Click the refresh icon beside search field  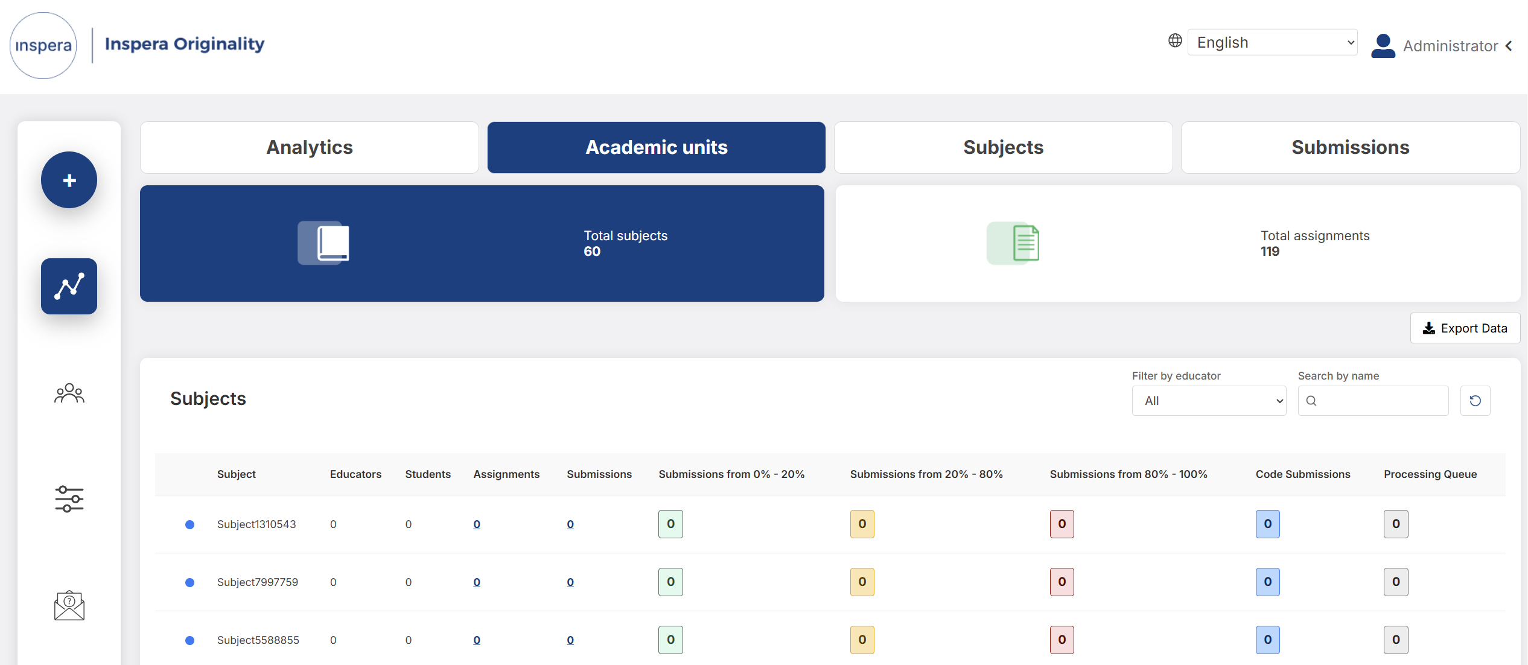point(1475,401)
